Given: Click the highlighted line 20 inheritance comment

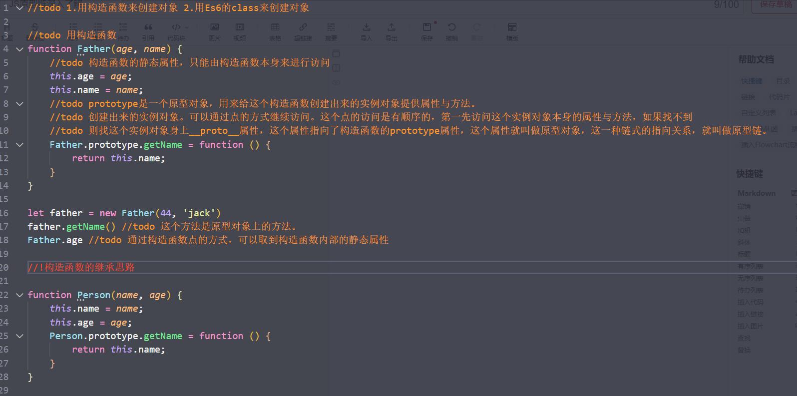Looking at the screenshot, I should point(81,268).
